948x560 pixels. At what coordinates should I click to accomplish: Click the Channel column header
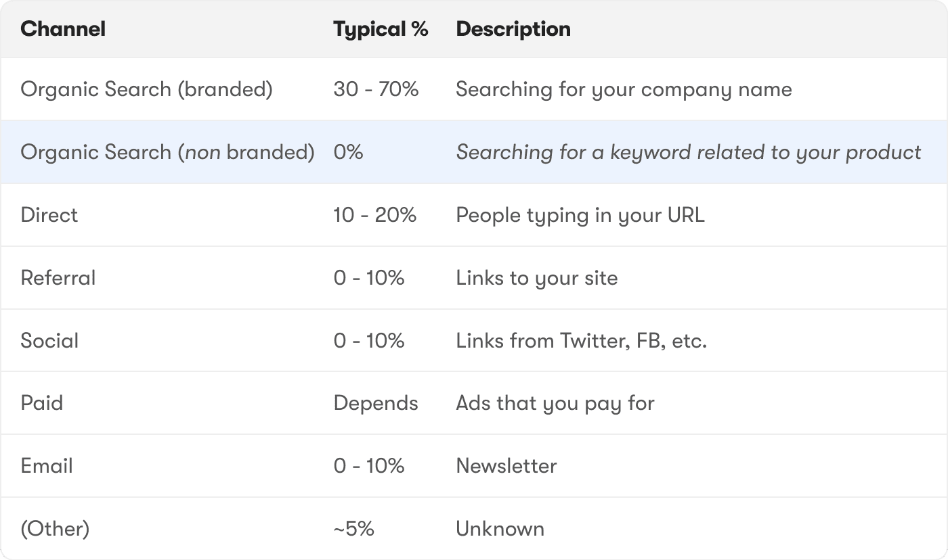[63, 29]
